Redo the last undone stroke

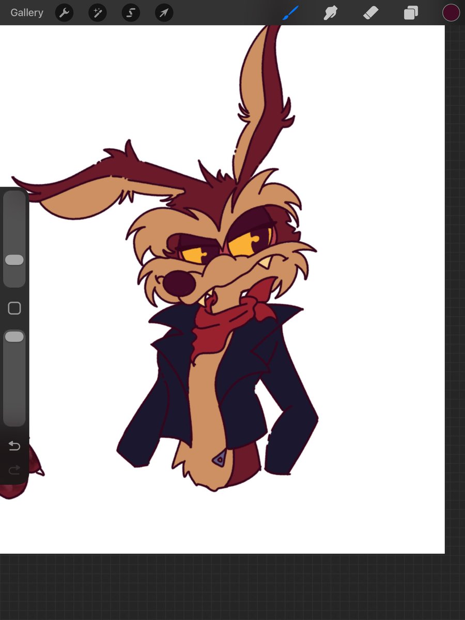(x=14, y=469)
